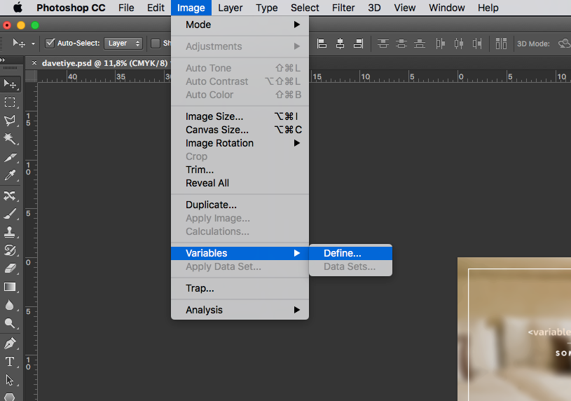
Task: Click Align Horizontal Centers icon
Action: coord(340,43)
